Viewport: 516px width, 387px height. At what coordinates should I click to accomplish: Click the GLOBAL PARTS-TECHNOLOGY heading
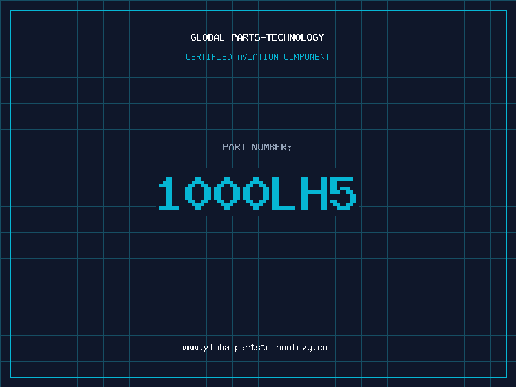(x=257, y=37)
